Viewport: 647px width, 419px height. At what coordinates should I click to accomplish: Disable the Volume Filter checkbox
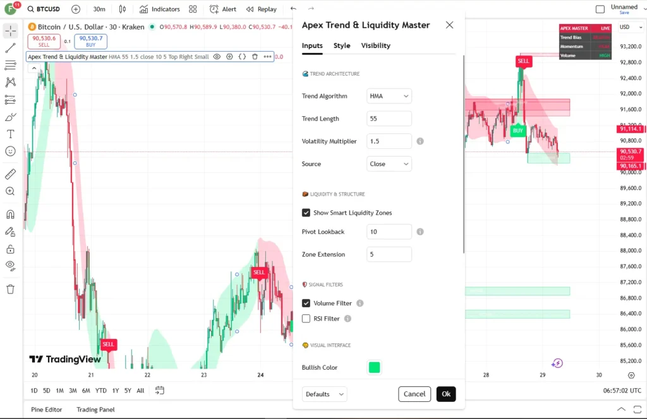tap(306, 304)
